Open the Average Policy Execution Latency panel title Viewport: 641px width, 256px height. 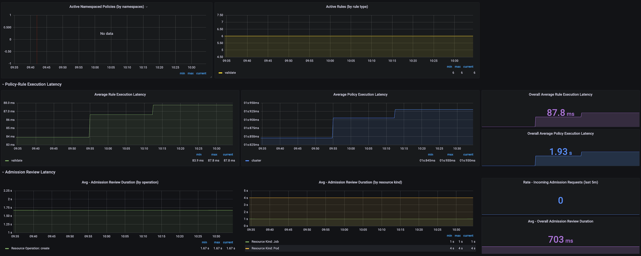[360, 95]
